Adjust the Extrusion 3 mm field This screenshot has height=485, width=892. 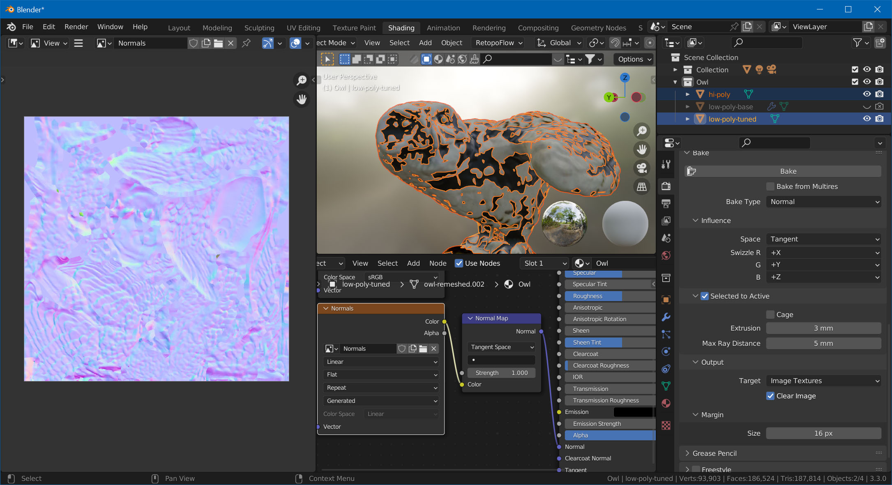pos(823,328)
